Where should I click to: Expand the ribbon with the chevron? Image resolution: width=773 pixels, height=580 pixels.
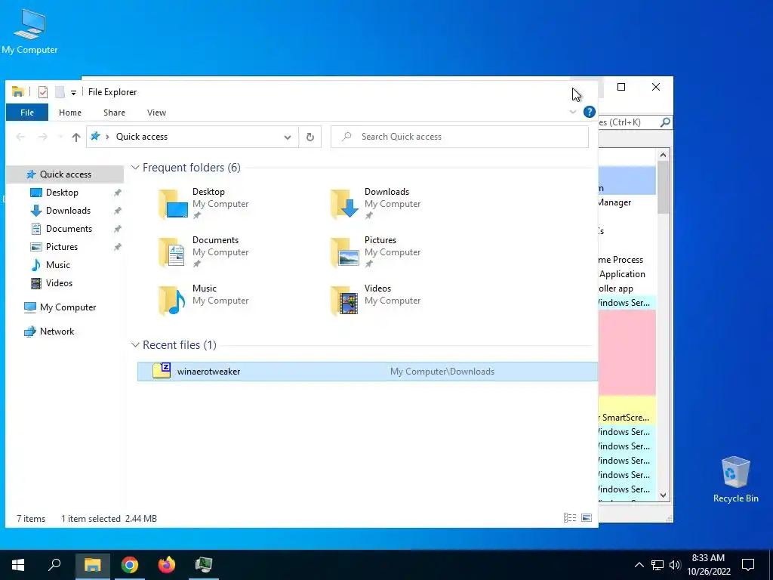click(x=573, y=112)
